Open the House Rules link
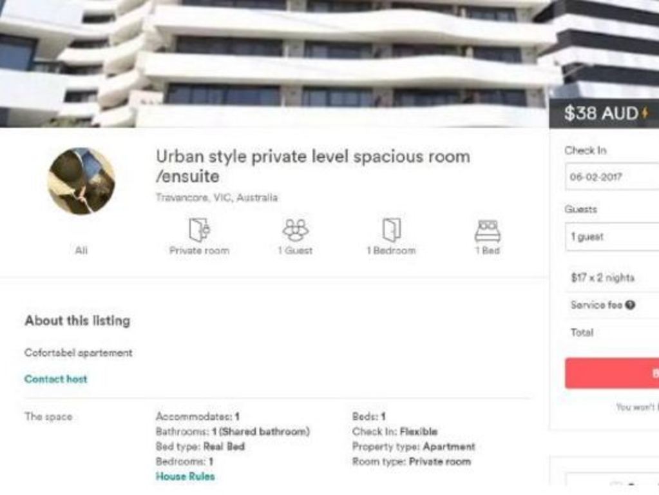Screen dimensions: 659x495 [x=186, y=476]
